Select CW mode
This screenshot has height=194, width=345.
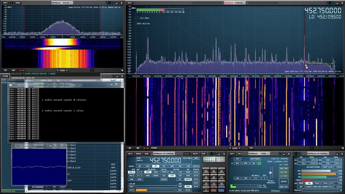164,166
